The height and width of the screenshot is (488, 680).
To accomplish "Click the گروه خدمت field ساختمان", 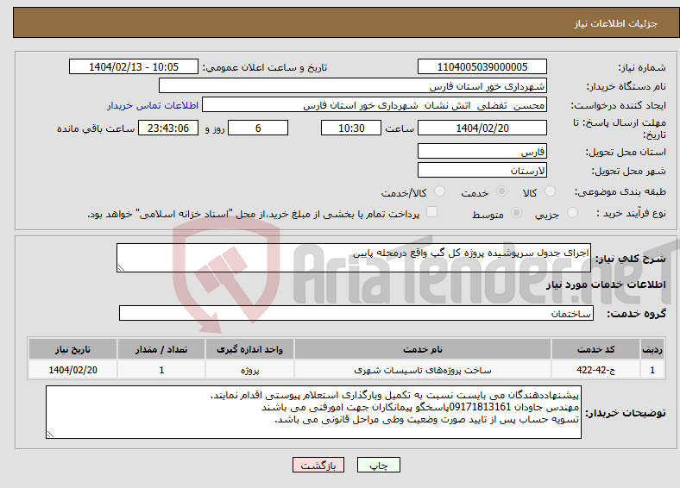I will tap(356, 313).
